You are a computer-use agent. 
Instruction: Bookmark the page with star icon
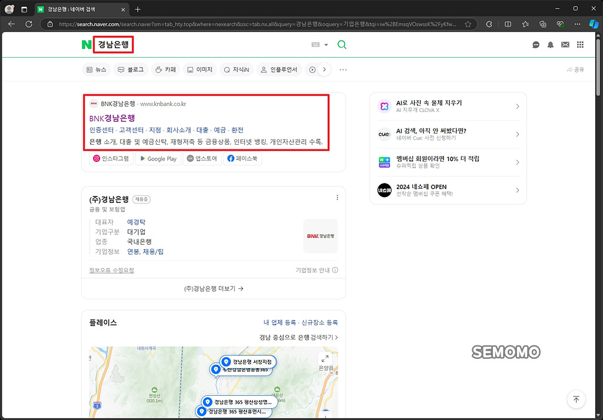coord(468,24)
